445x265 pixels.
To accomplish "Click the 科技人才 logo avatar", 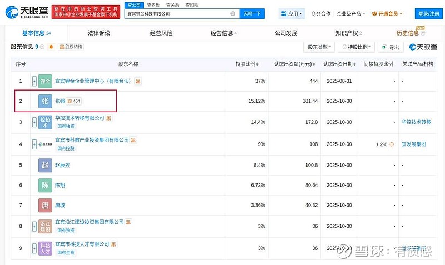I will tap(45, 248).
